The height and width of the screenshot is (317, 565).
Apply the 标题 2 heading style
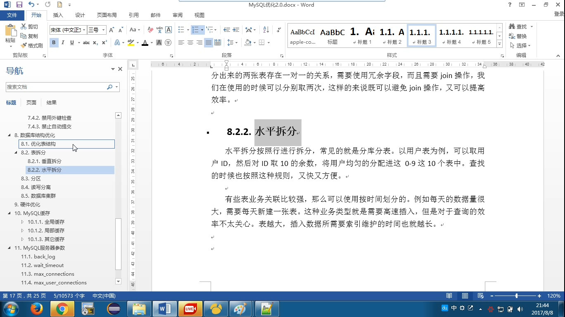tap(392, 36)
